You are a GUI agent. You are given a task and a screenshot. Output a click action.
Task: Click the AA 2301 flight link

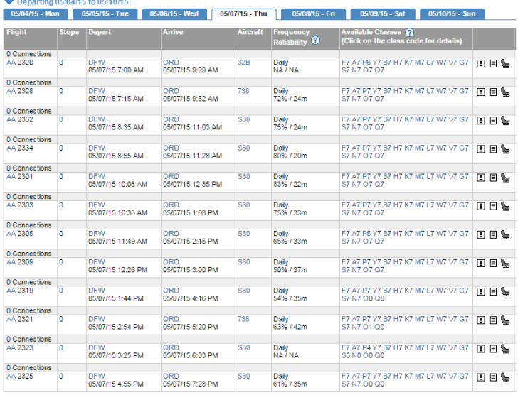20,176
